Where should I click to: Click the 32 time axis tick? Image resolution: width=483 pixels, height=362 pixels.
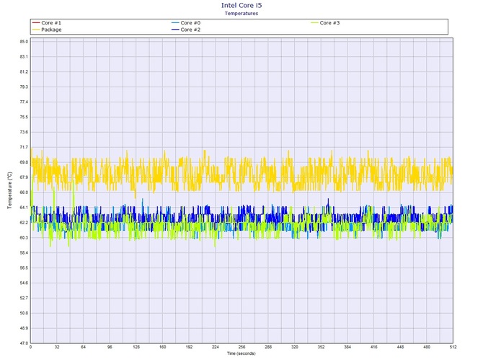coord(57,347)
